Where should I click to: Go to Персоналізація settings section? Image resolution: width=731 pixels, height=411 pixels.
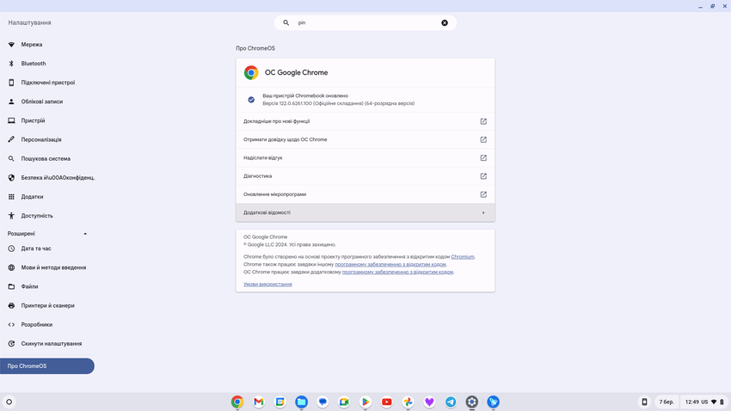tap(41, 139)
